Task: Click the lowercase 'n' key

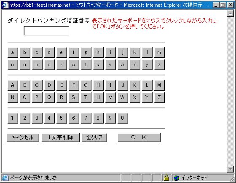Action: point(13,65)
